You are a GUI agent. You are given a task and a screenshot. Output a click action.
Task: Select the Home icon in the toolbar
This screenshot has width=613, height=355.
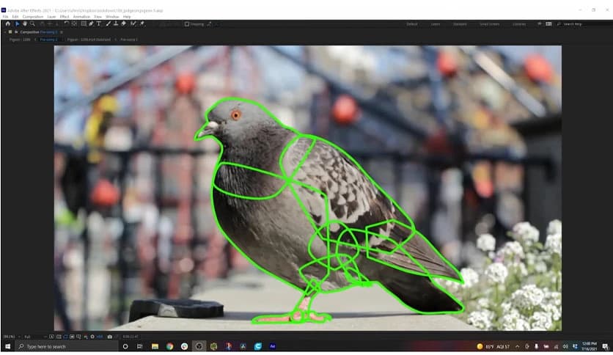coord(7,23)
